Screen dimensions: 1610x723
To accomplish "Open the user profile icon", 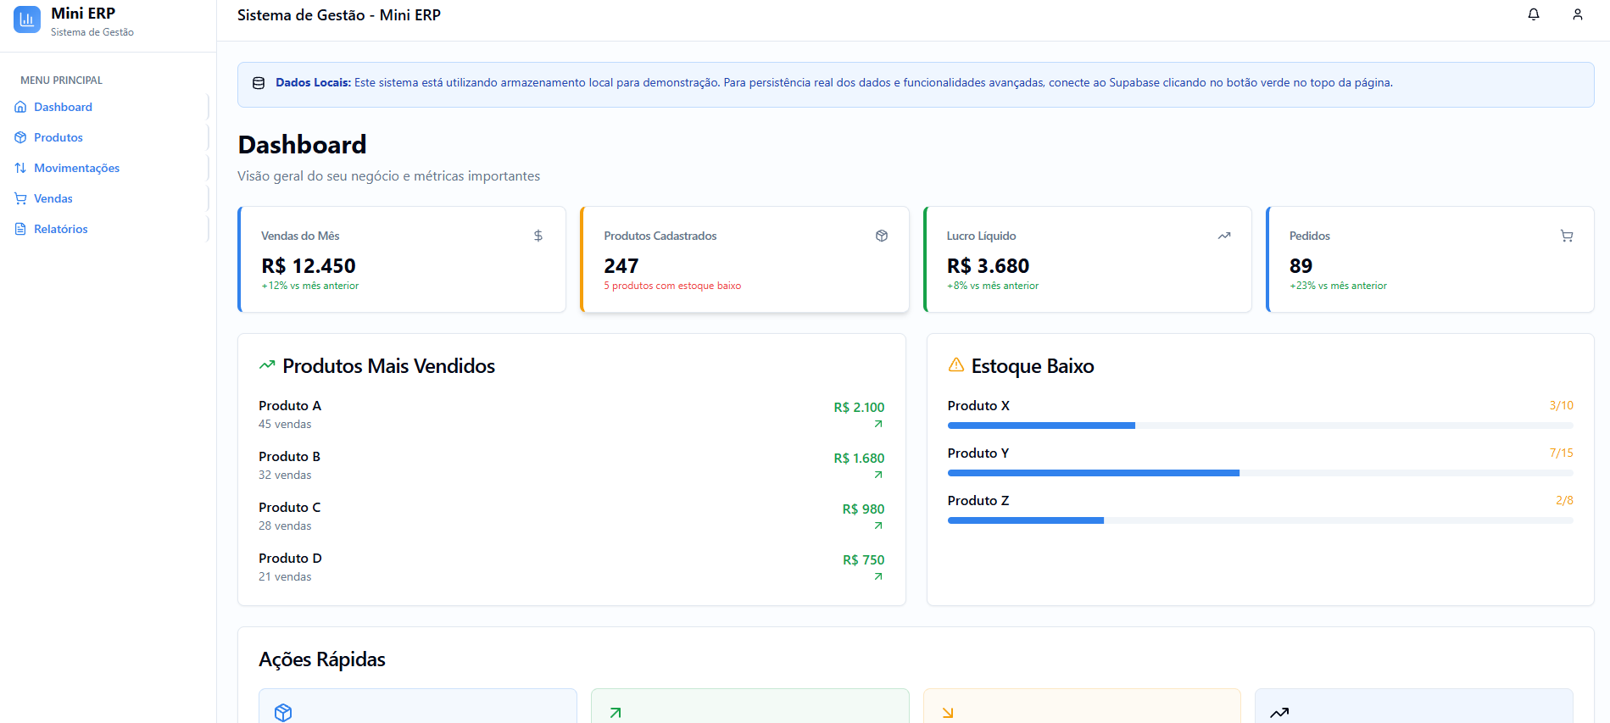I will 1578,14.
